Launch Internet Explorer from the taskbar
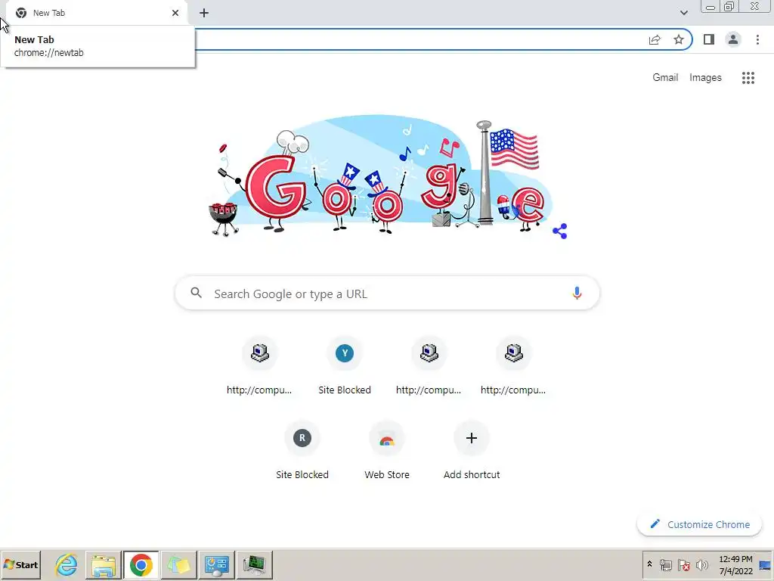Image resolution: width=774 pixels, height=581 pixels. (x=67, y=564)
